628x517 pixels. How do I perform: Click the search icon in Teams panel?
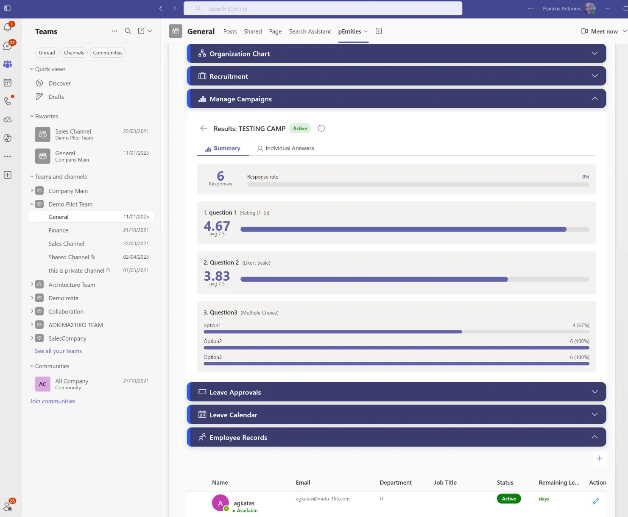pos(128,31)
